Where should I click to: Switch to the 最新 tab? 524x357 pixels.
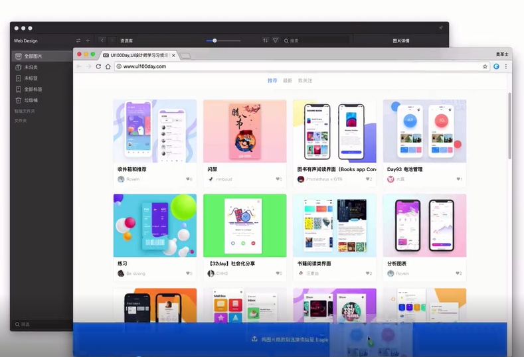(288, 80)
